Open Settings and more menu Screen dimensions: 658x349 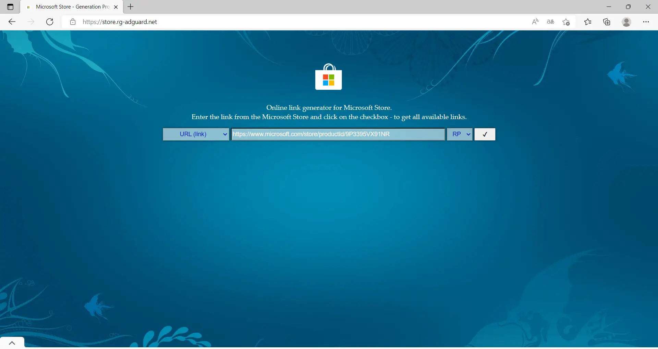pyautogui.click(x=646, y=22)
